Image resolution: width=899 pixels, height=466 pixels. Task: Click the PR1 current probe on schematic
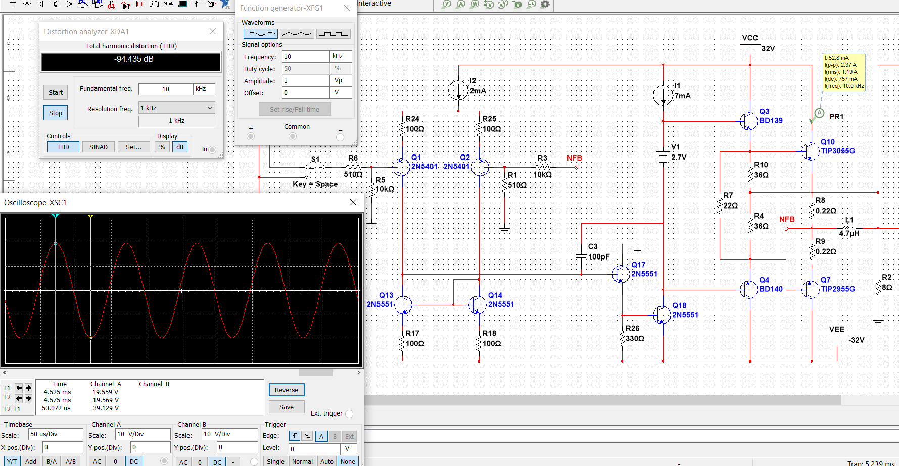(x=819, y=114)
